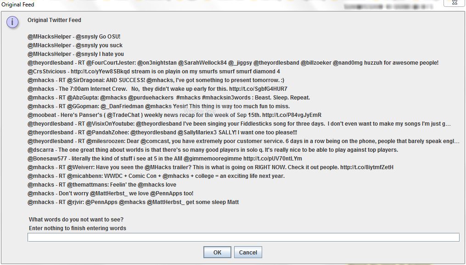
Task: Click the 'What words do you not want to see?' prompt
Action: click(x=76, y=220)
